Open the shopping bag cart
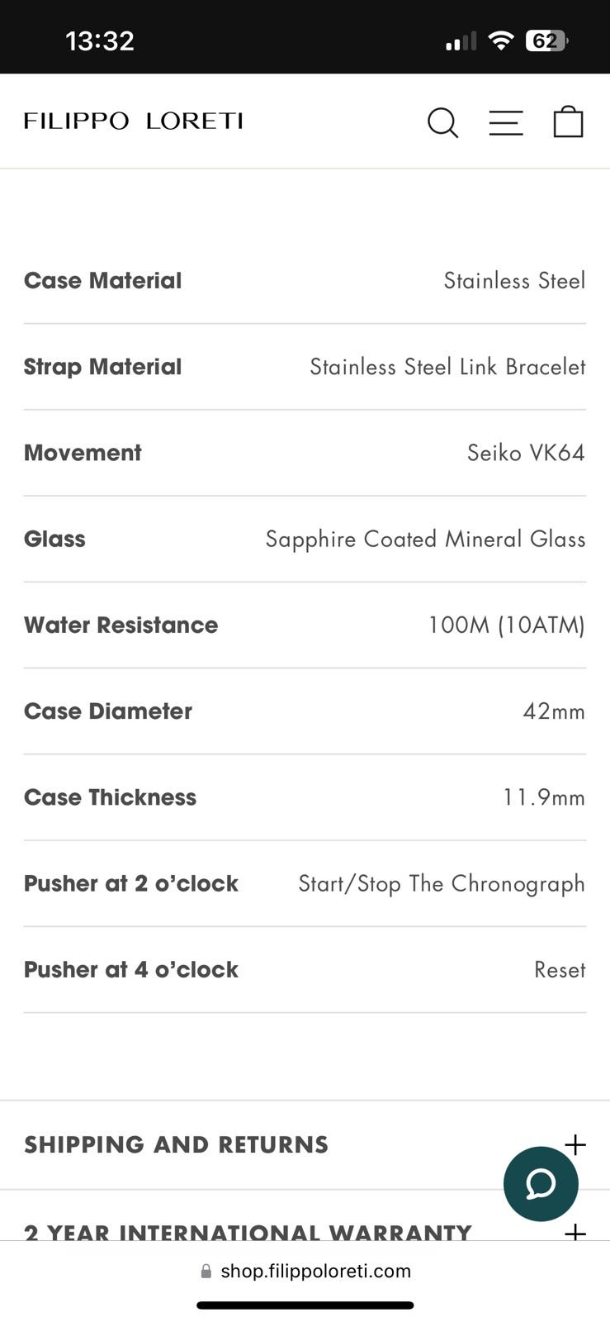The width and height of the screenshot is (610, 1322). [568, 121]
